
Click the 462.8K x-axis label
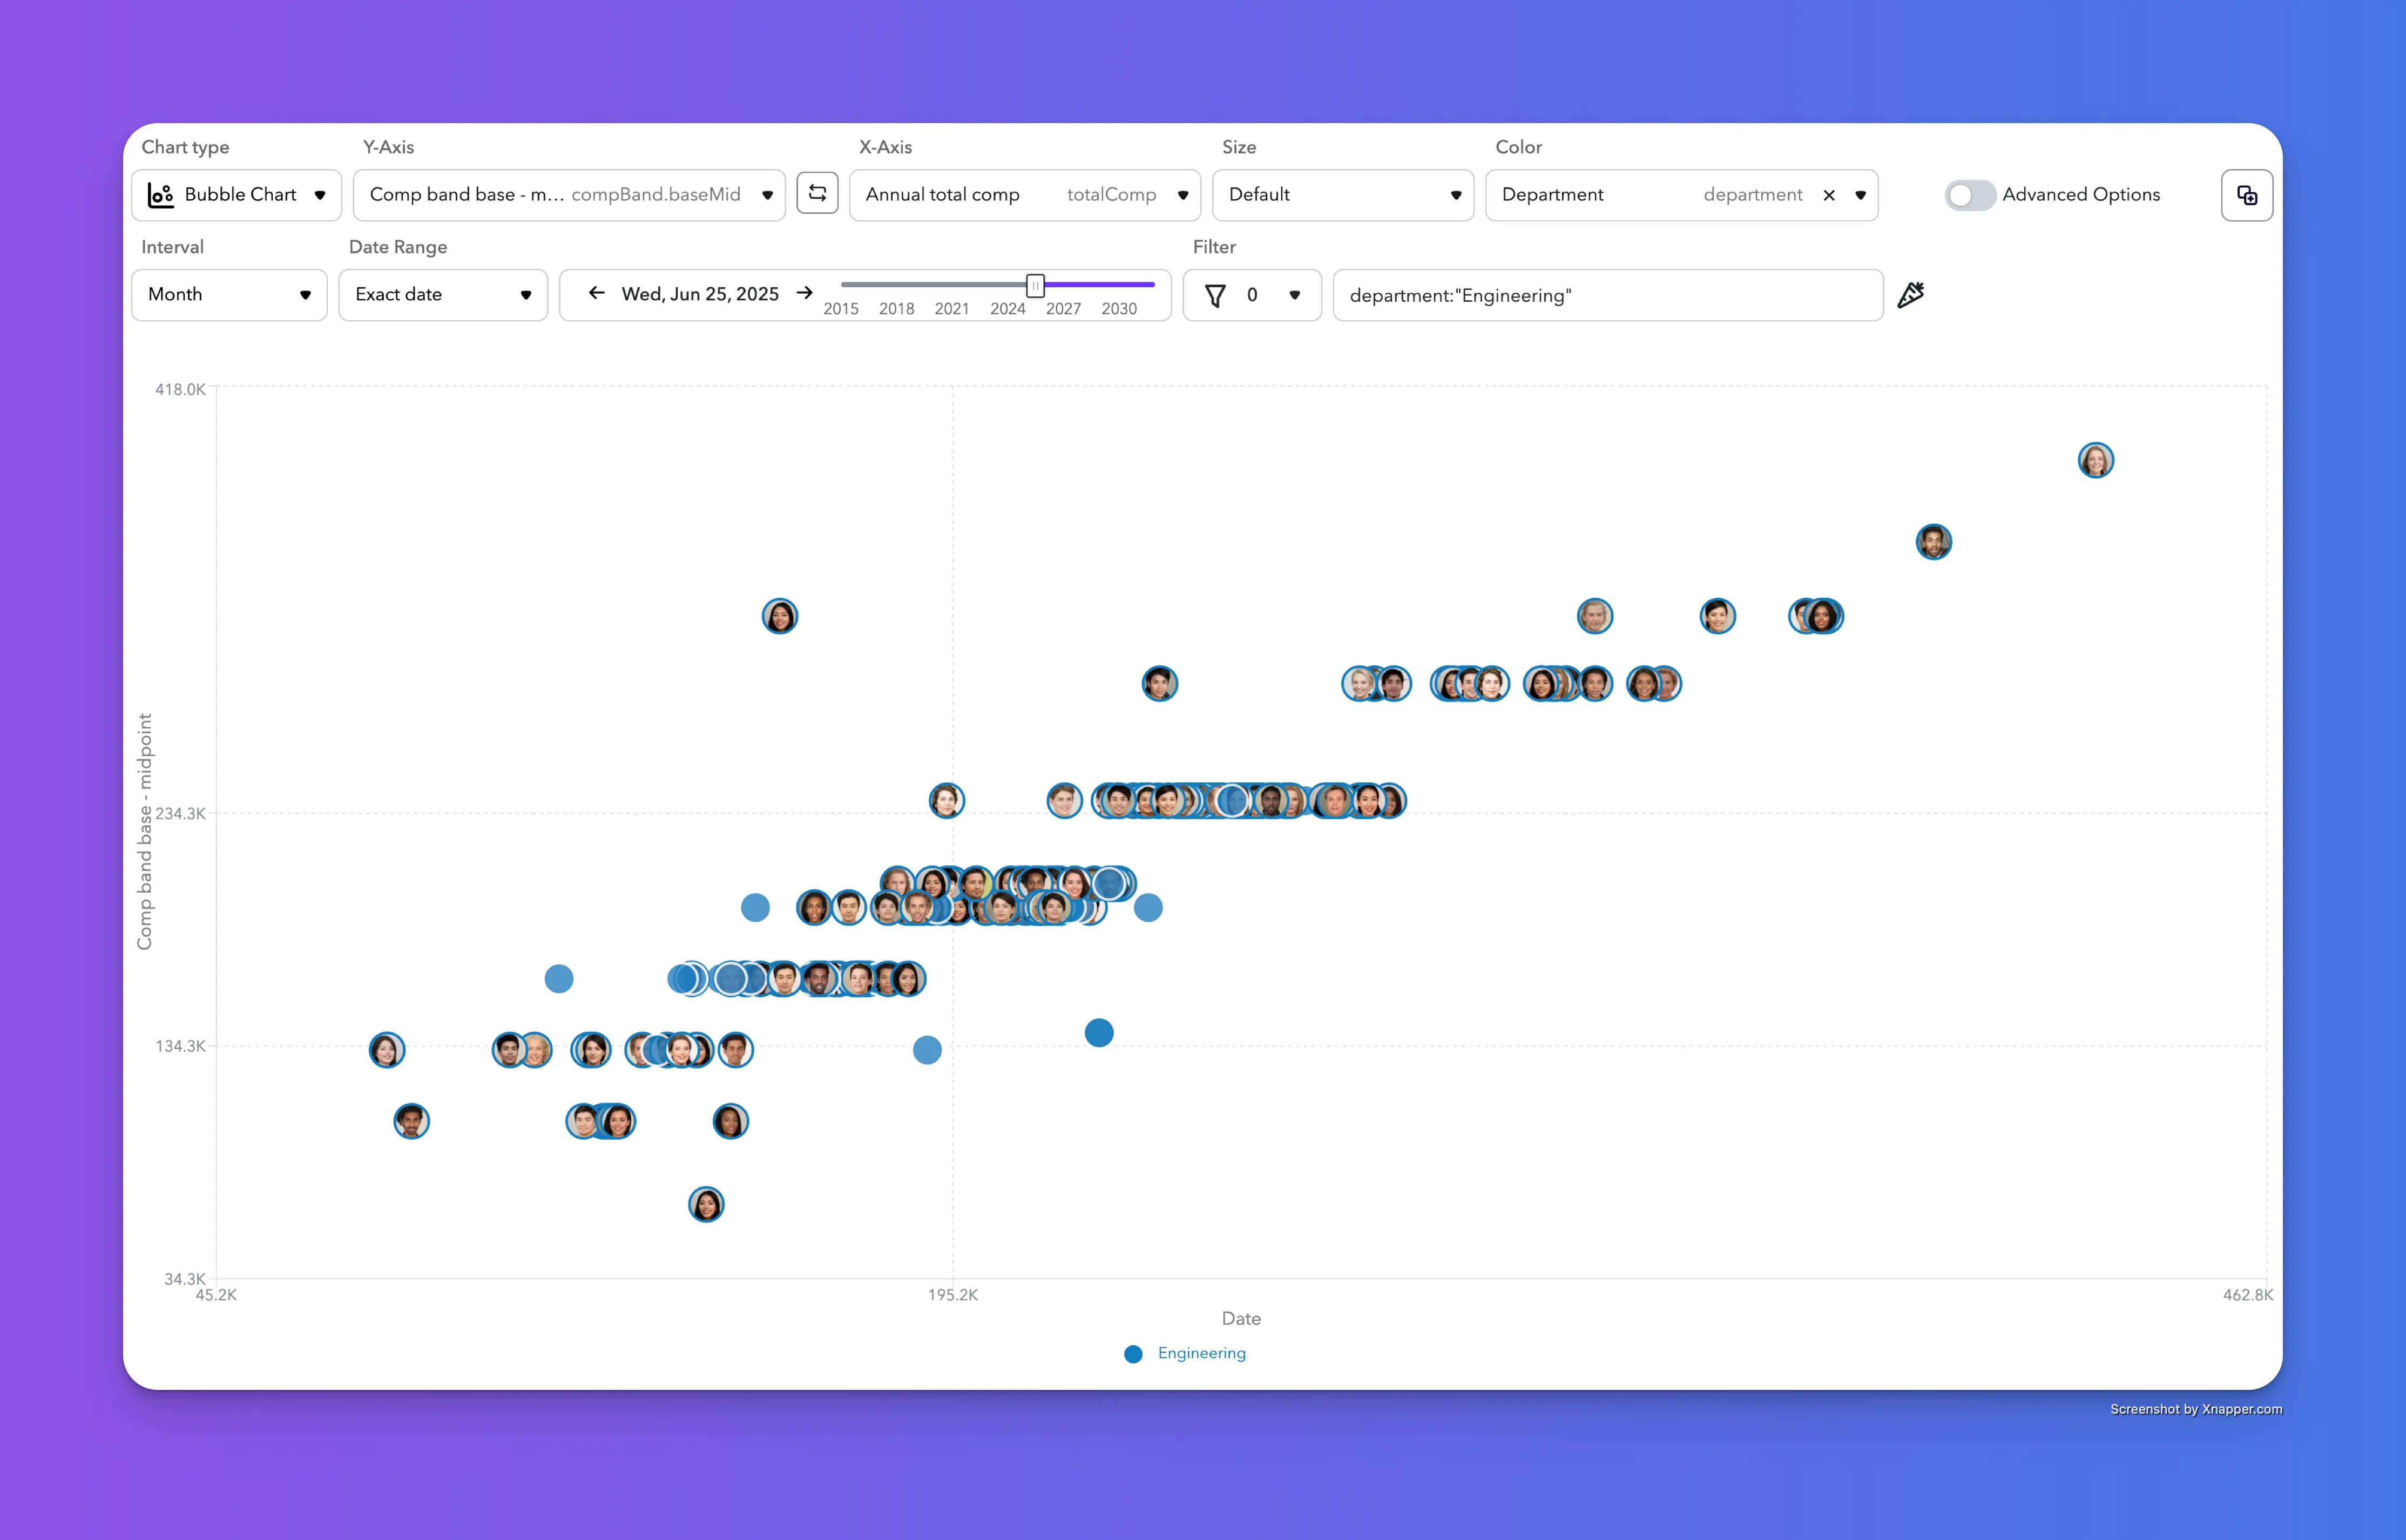tap(2247, 1295)
